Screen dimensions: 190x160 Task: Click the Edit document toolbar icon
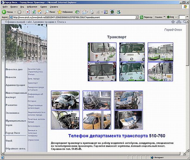pyautogui.click(x=98, y=12)
